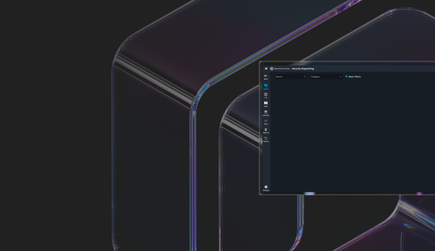This screenshot has height=251, width=435.
Task: Go back using the Back arrow
Action: click(x=266, y=77)
